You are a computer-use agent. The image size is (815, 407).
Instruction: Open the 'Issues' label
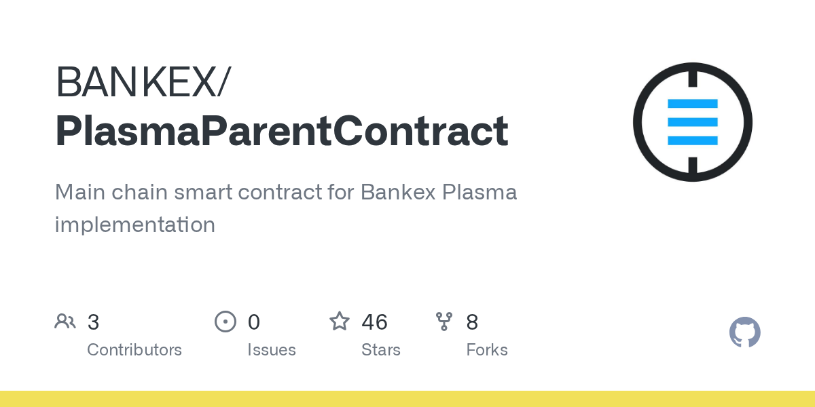272,350
